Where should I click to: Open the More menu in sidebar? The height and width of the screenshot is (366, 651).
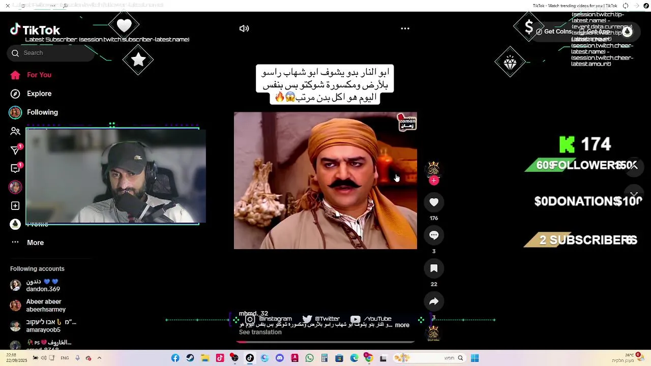pyautogui.click(x=28, y=242)
